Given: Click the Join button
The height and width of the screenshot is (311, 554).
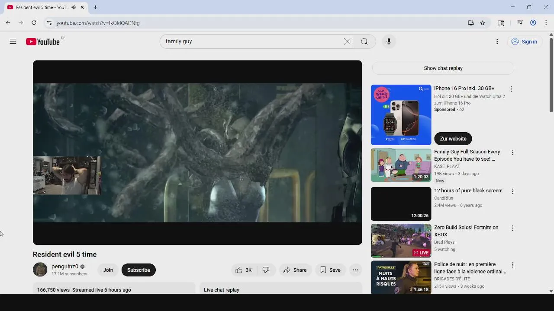Looking at the screenshot, I should [108, 270].
